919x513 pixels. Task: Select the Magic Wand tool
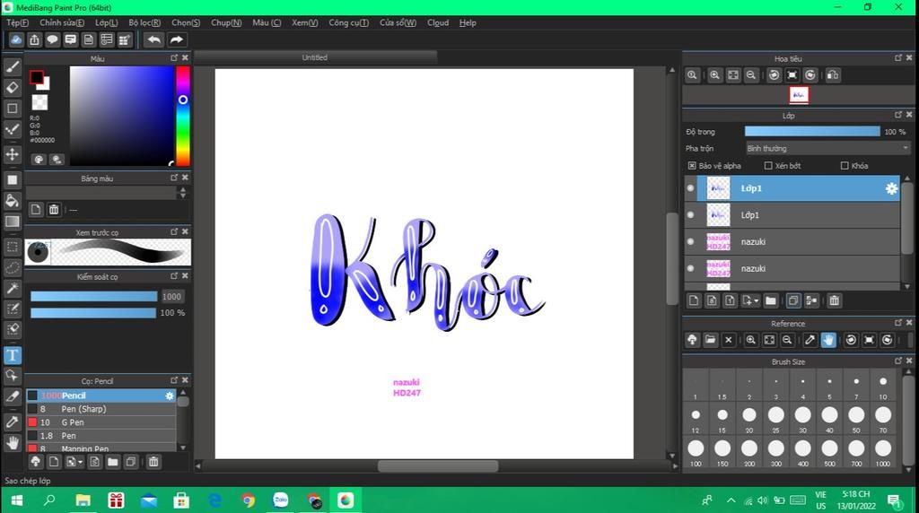13,288
